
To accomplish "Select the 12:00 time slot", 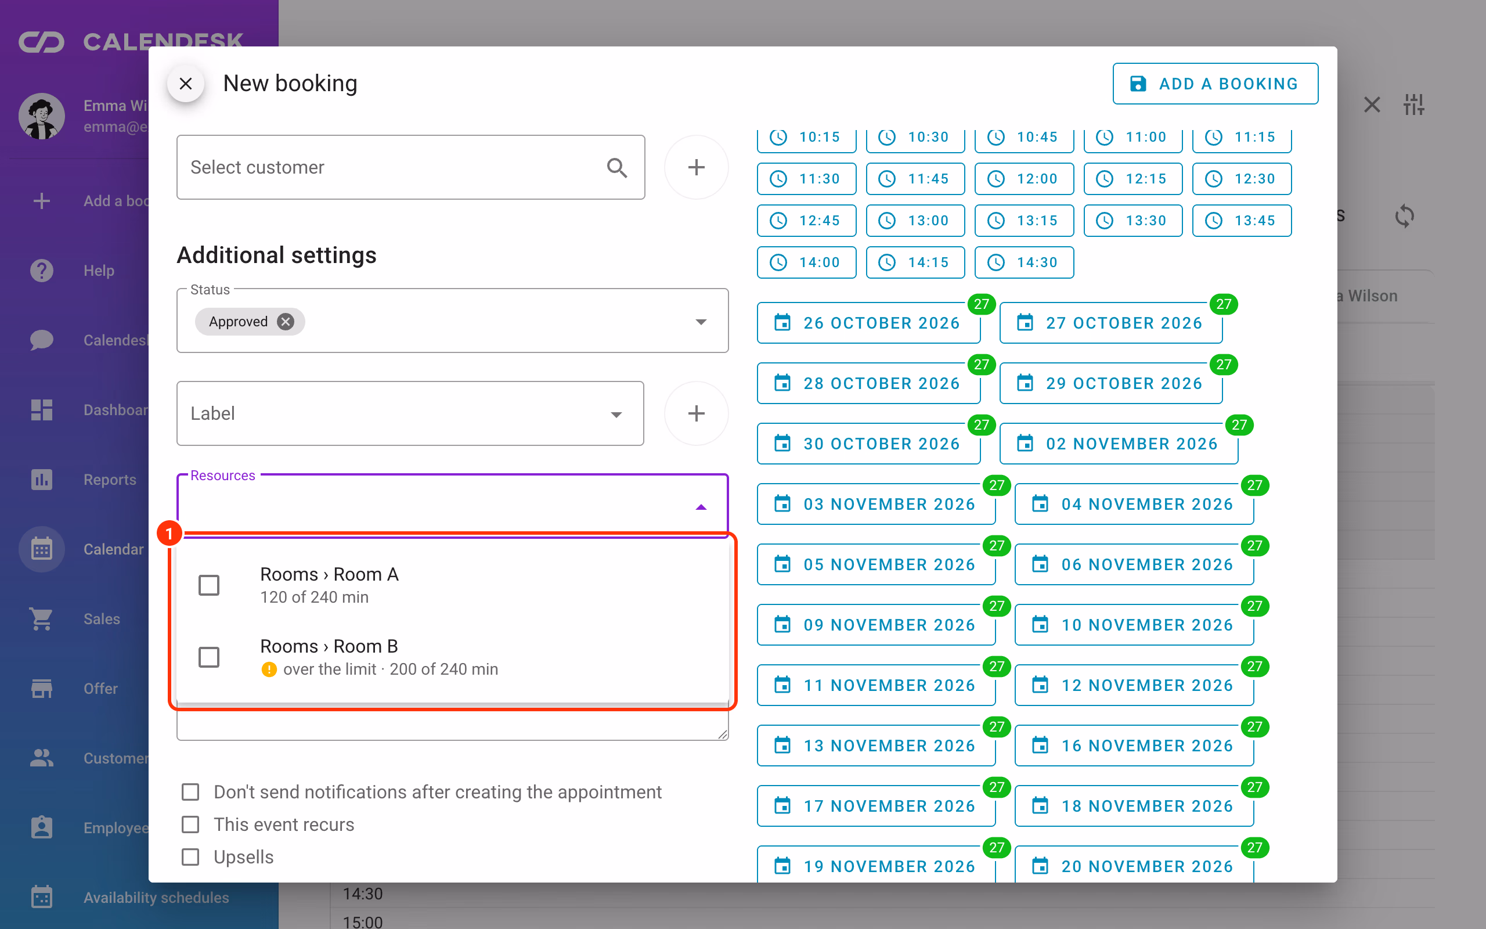I will pyautogui.click(x=1023, y=179).
